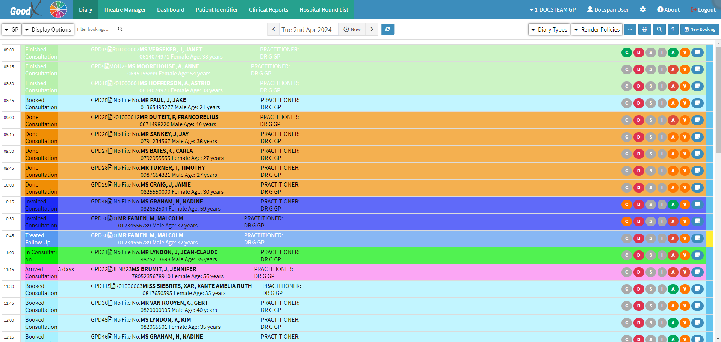Click green C circle on the 08:00 booking
This screenshot has width=721, height=342.
point(626,53)
